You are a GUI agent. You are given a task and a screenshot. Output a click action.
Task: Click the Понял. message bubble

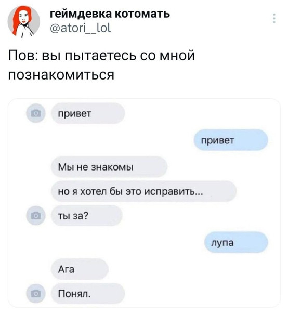[88, 294]
